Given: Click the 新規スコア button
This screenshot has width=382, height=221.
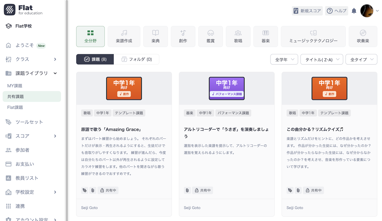Looking at the screenshot, I should pos(307,11).
